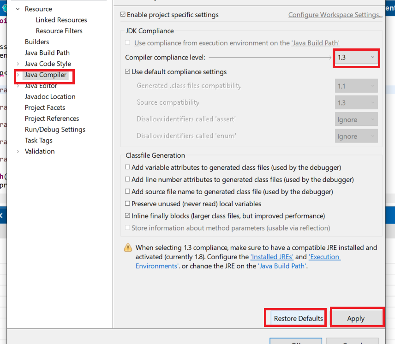Enable Add line number attributes option
This screenshot has width=395, height=344.
pos(128,180)
